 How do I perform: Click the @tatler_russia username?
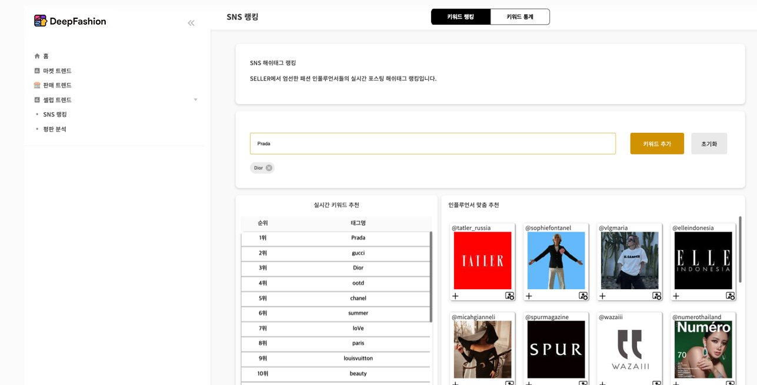(471, 228)
